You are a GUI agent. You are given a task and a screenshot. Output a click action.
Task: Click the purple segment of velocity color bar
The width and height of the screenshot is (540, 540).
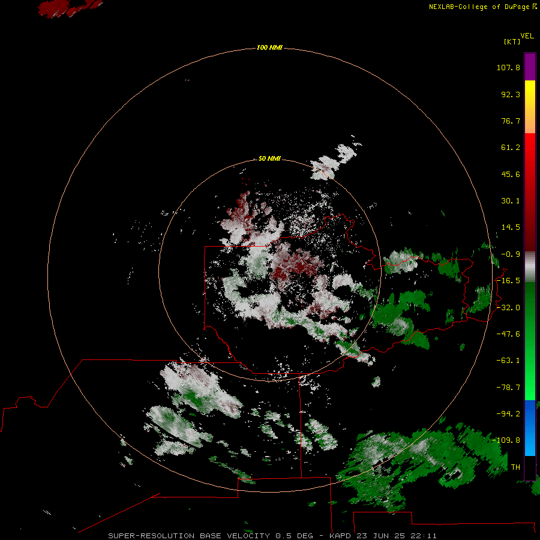tap(530, 67)
